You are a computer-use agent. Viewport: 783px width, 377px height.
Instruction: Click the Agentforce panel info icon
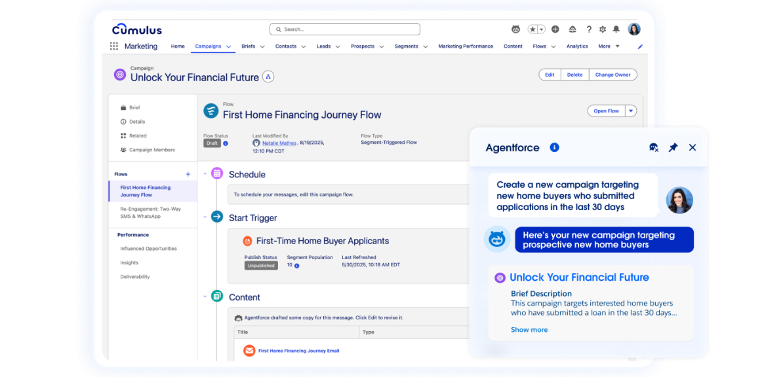tap(554, 148)
